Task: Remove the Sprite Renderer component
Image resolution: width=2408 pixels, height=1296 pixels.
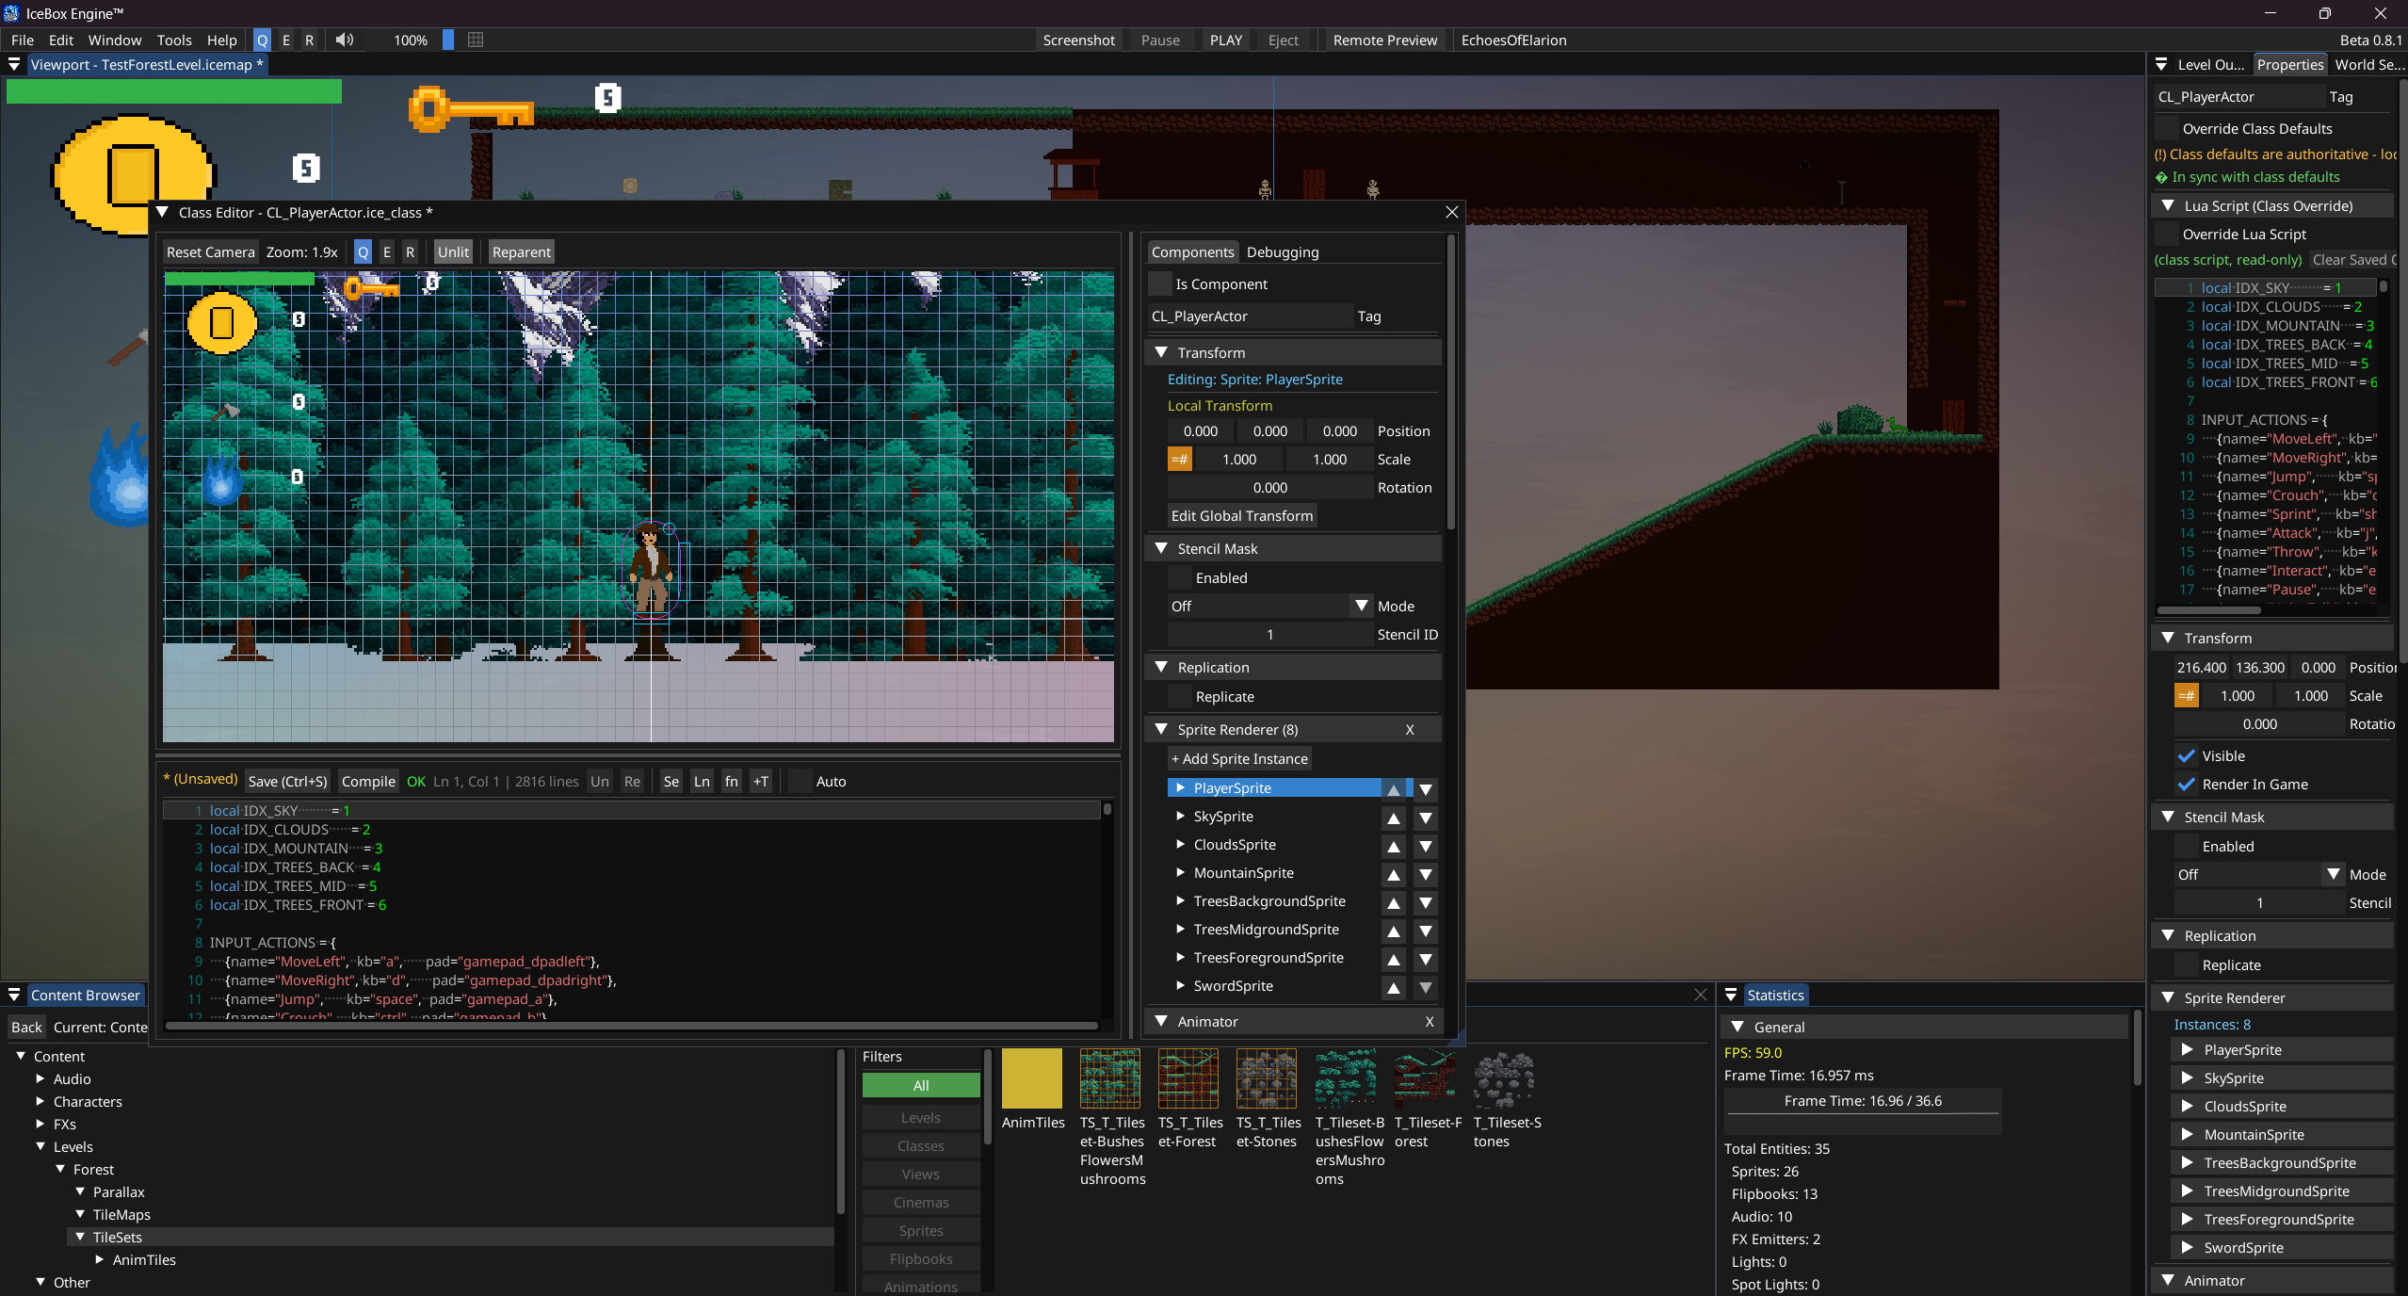Action: [1410, 730]
